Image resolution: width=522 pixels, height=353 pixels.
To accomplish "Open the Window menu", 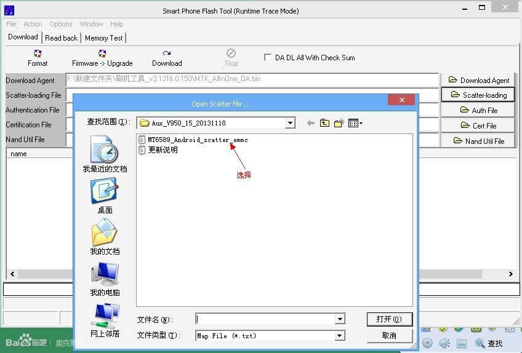I will tap(91, 24).
